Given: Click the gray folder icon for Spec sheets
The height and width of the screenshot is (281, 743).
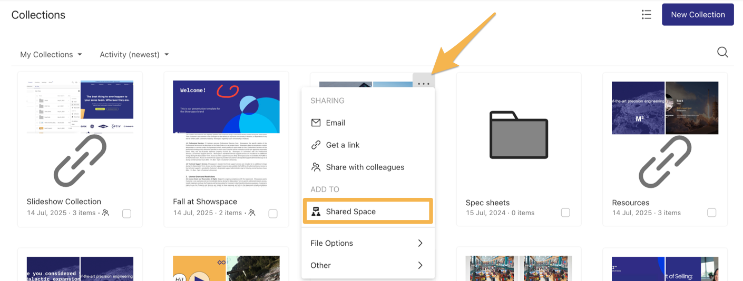Looking at the screenshot, I should (519, 135).
